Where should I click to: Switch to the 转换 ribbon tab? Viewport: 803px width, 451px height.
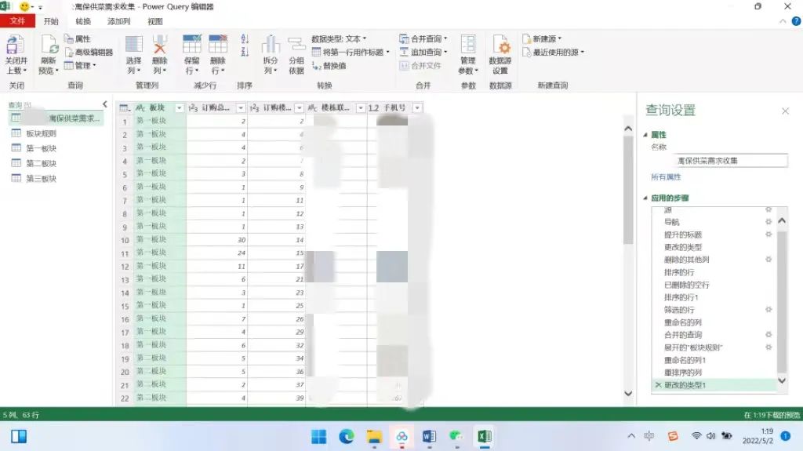click(x=83, y=21)
